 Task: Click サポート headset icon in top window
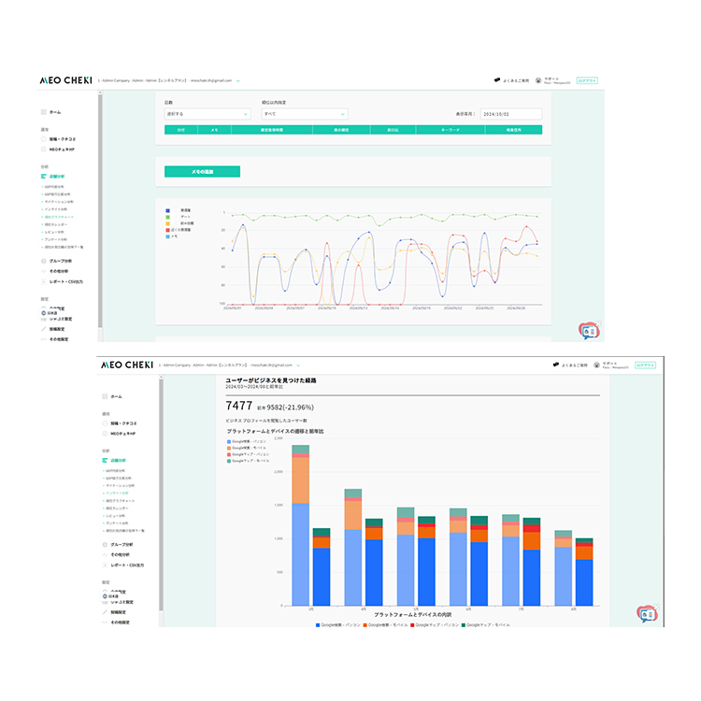(x=538, y=80)
